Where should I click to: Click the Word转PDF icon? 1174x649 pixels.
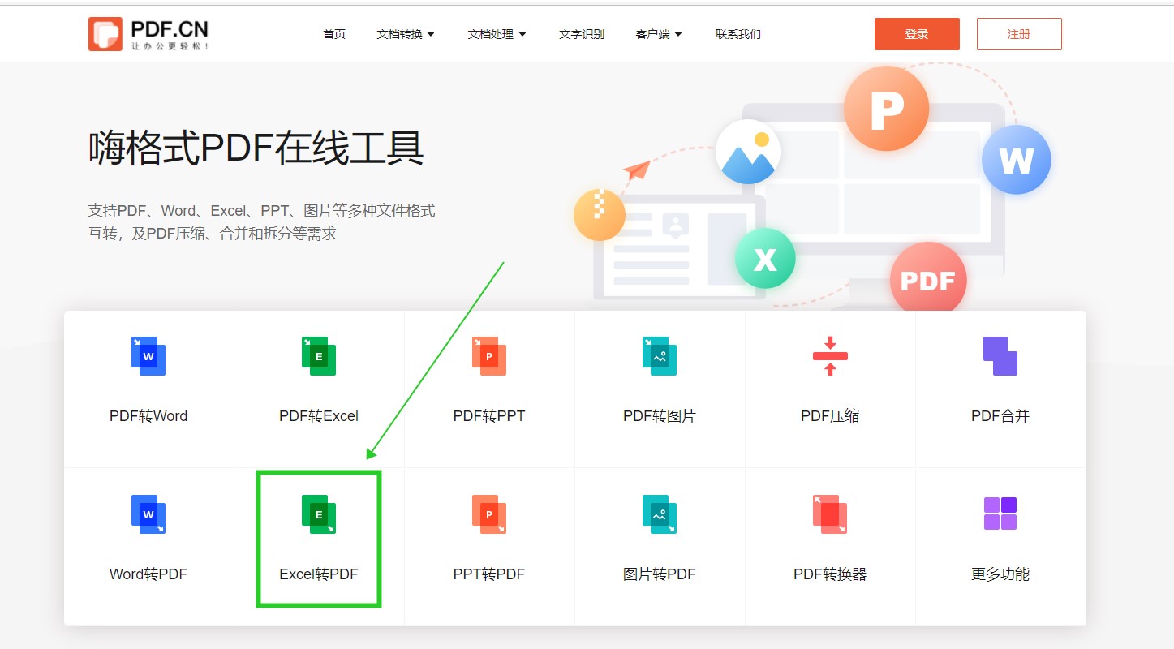pyautogui.click(x=148, y=514)
